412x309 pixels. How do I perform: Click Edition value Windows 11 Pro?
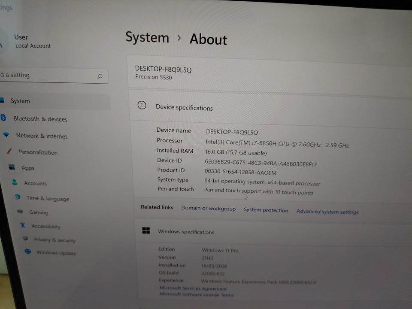(220, 250)
